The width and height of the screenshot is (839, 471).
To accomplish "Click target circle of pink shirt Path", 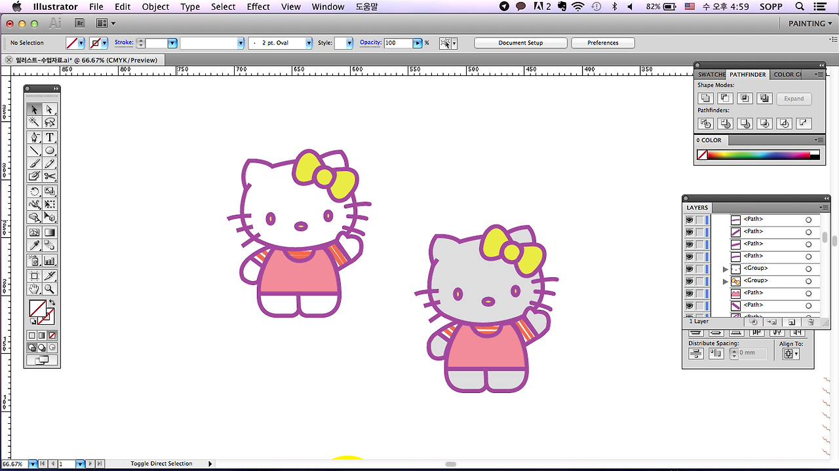I will click(808, 293).
